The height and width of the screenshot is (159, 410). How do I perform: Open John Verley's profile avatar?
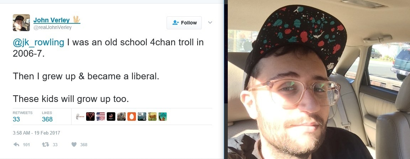[21, 23]
